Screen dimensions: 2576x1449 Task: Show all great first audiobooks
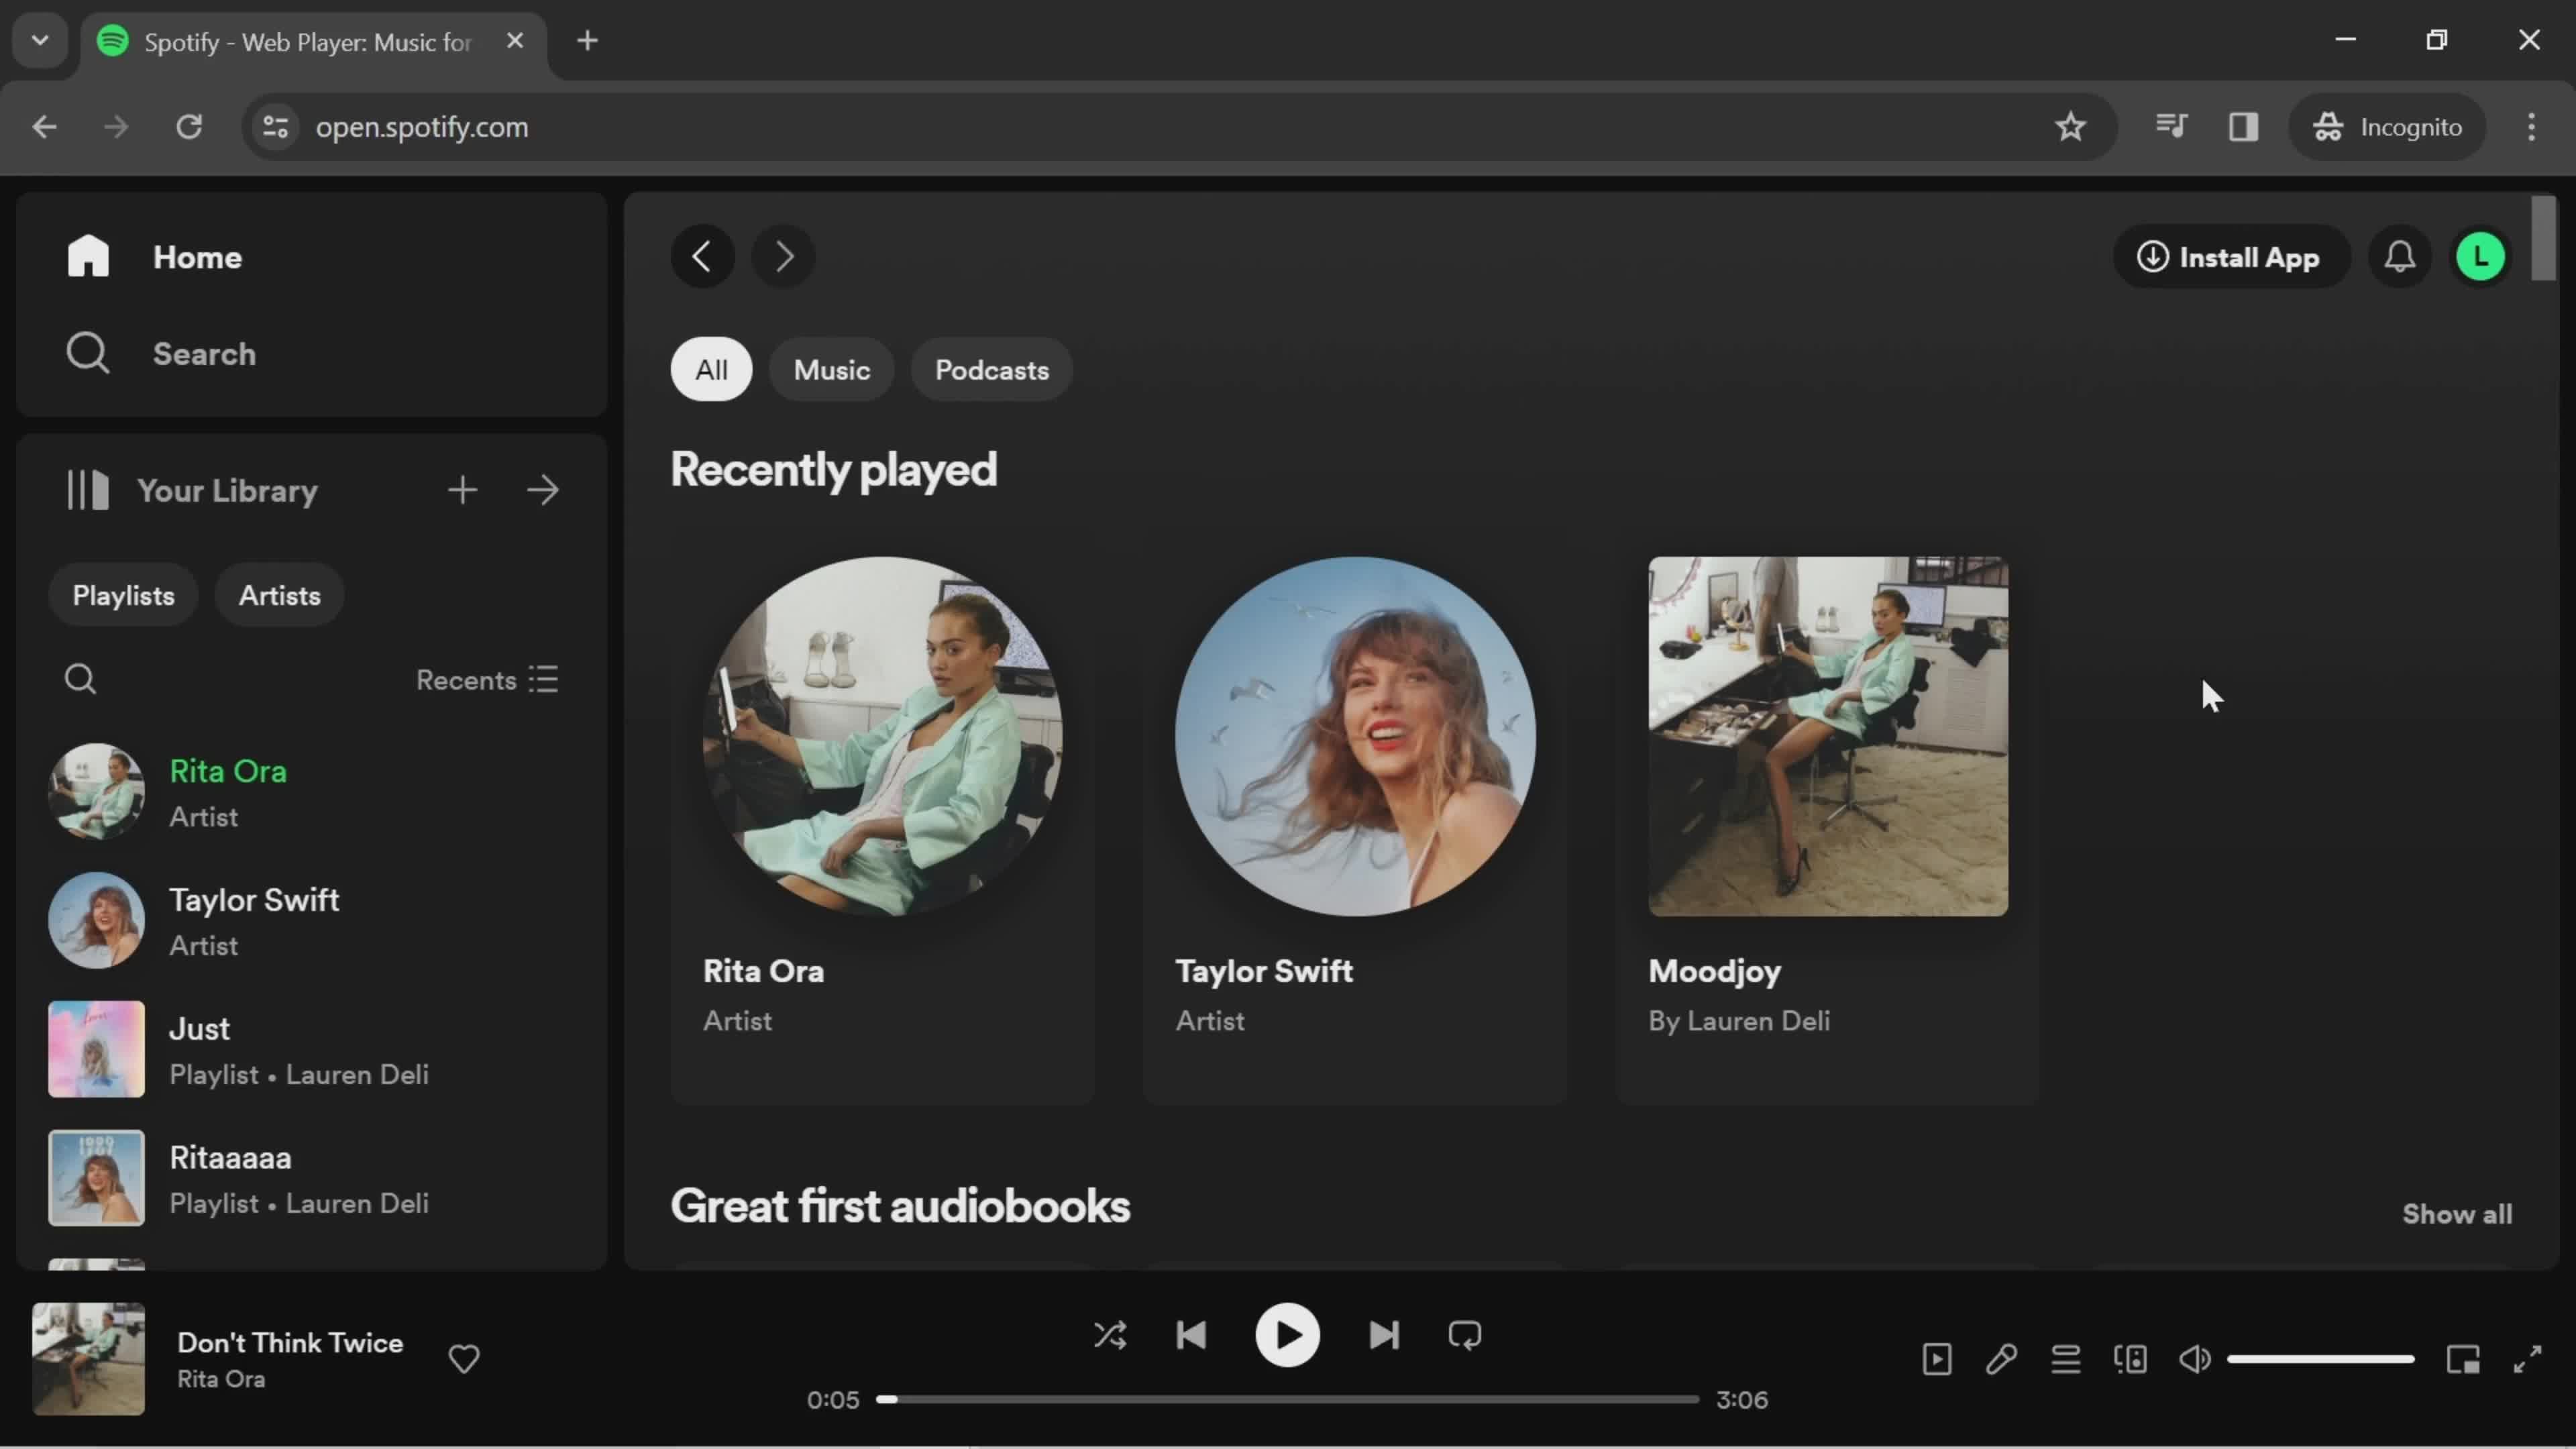pyautogui.click(x=2456, y=1214)
